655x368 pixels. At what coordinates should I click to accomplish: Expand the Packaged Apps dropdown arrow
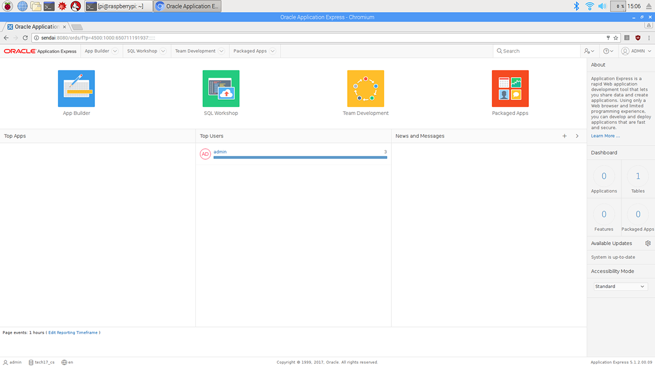pyautogui.click(x=272, y=51)
